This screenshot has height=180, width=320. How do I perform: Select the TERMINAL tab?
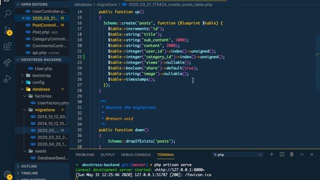(x=165, y=154)
